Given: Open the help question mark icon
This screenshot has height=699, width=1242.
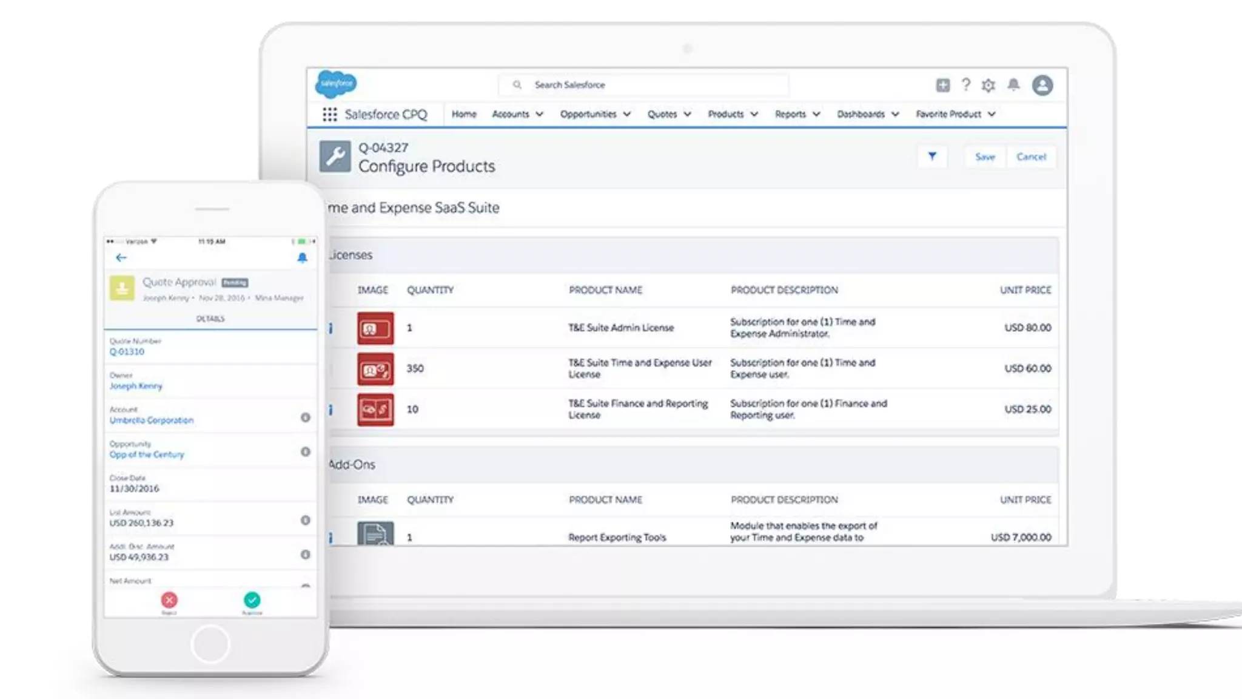Looking at the screenshot, I should [966, 85].
